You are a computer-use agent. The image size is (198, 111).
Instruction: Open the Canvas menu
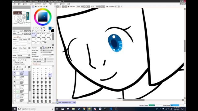[25, 4]
